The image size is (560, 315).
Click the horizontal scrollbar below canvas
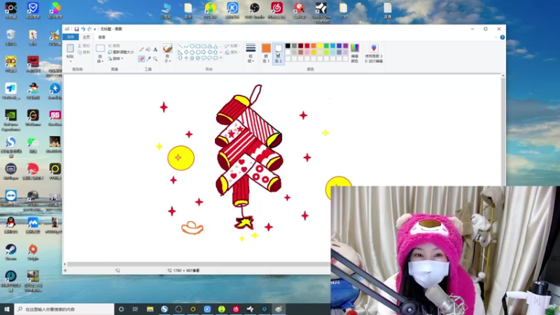click(x=199, y=264)
